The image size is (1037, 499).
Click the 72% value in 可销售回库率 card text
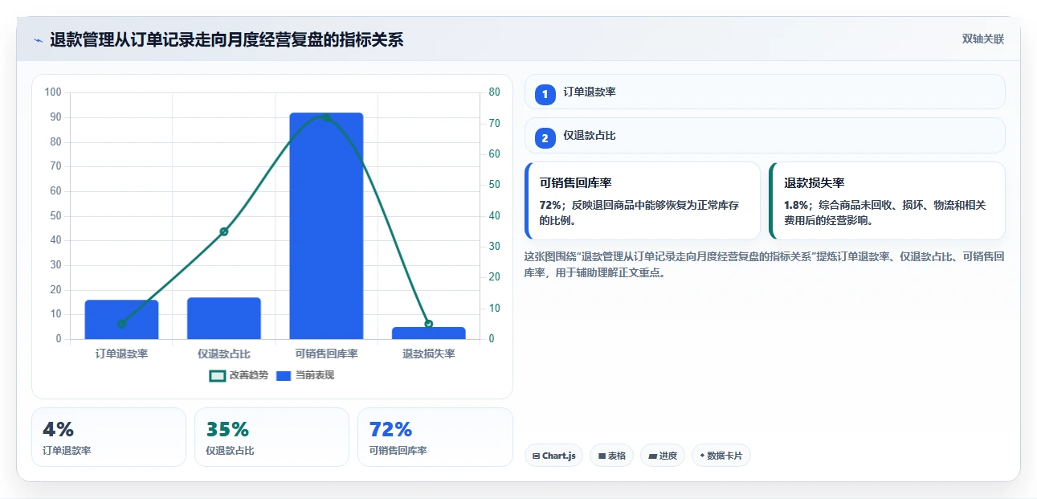tap(550, 206)
